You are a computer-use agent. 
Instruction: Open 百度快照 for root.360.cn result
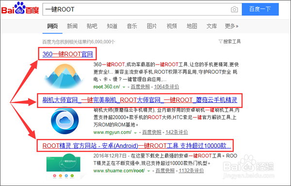[140, 87]
